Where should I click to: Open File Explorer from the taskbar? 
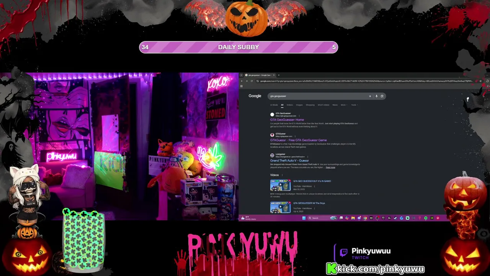click(x=353, y=218)
